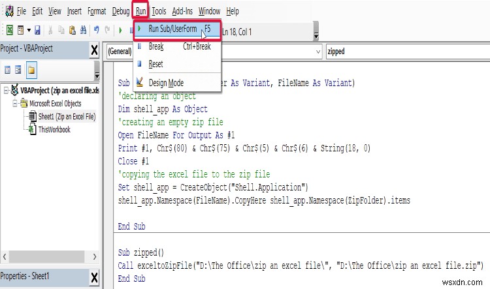Click the Project pane horizontal scrollbar track
The width and height of the screenshot is (490, 289).
pos(47,256)
